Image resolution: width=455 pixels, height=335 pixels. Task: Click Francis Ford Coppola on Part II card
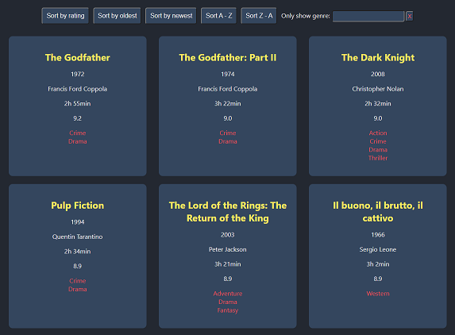pos(227,89)
